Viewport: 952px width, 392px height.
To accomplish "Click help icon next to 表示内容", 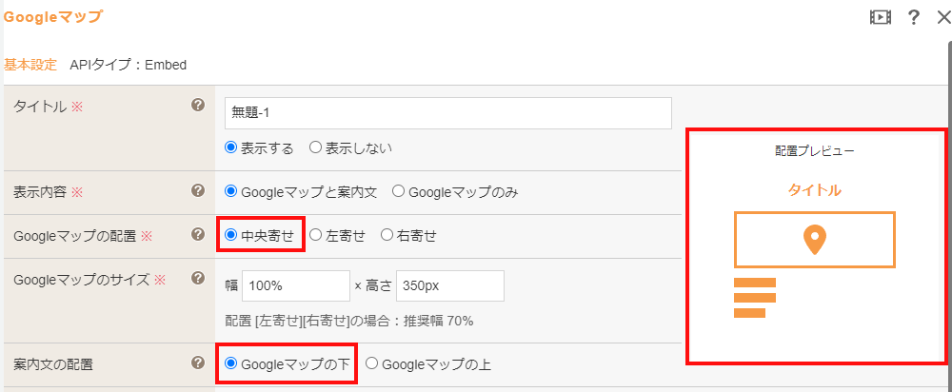I will [x=197, y=190].
